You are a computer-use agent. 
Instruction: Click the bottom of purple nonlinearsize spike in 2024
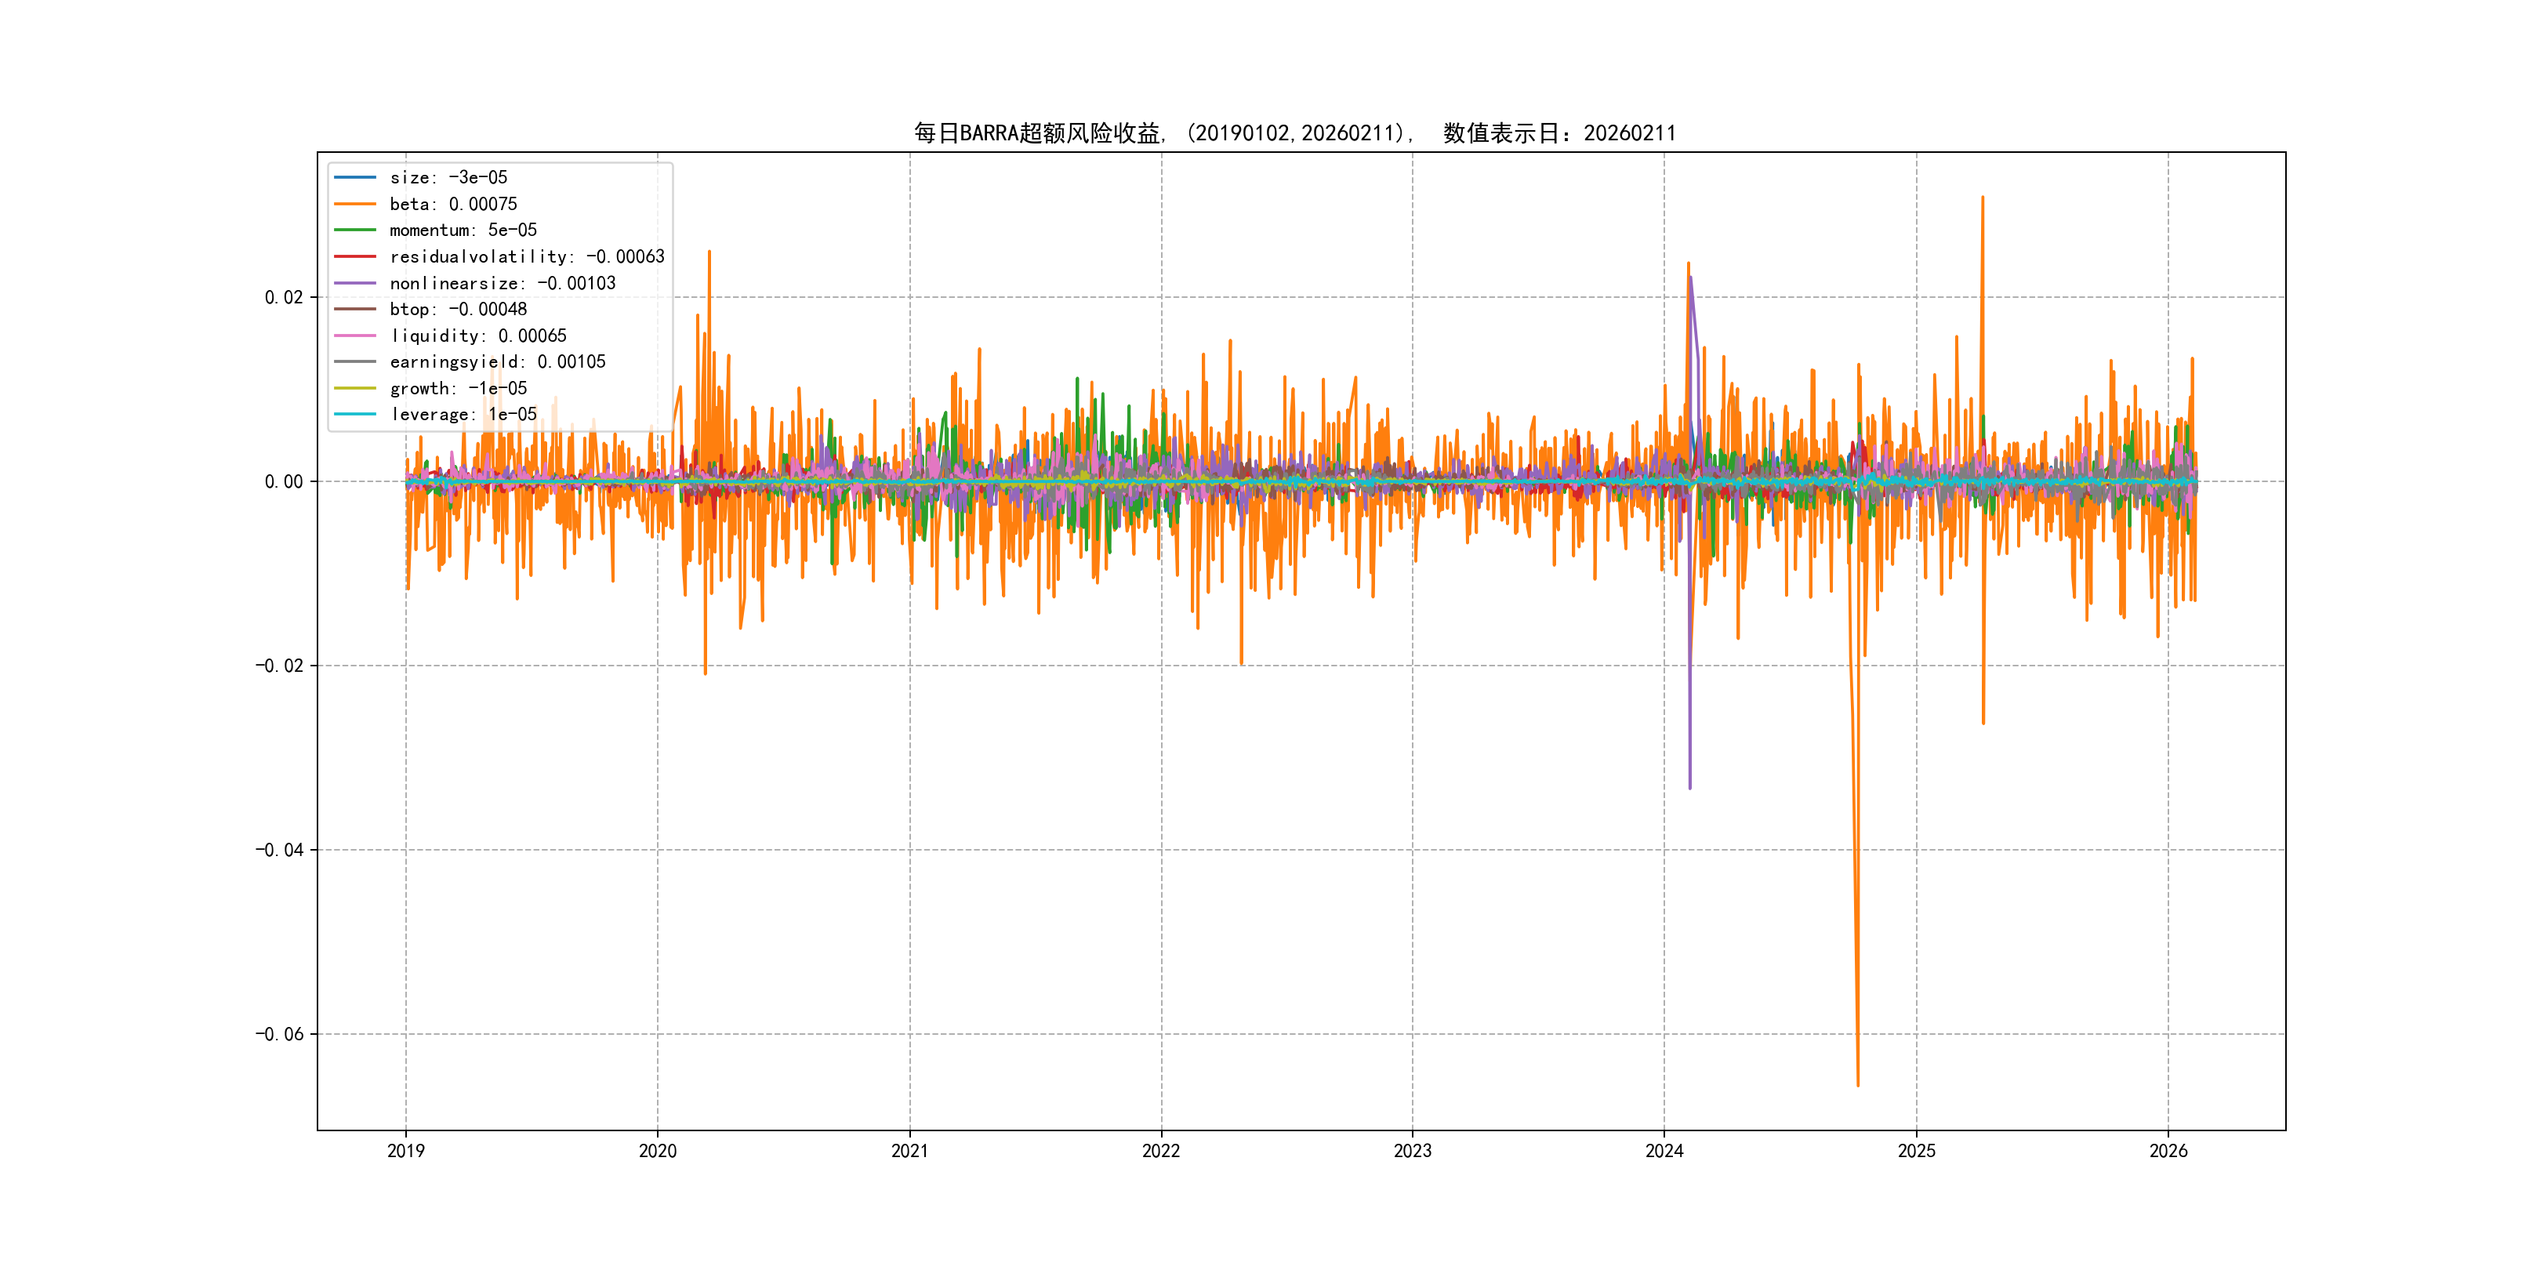pos(1690,788)
